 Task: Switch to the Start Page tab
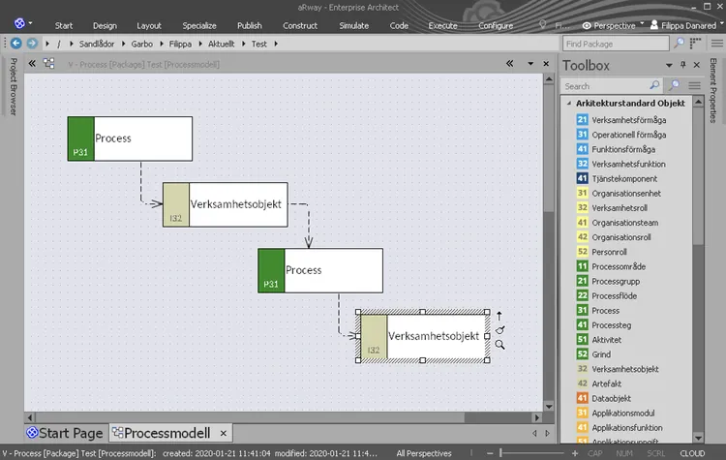tap(64, 433)
